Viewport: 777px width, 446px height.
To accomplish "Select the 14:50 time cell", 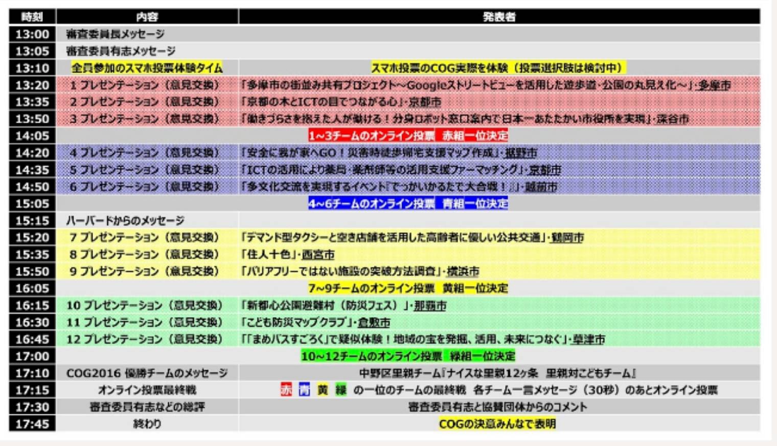I will tap(32, 186).
